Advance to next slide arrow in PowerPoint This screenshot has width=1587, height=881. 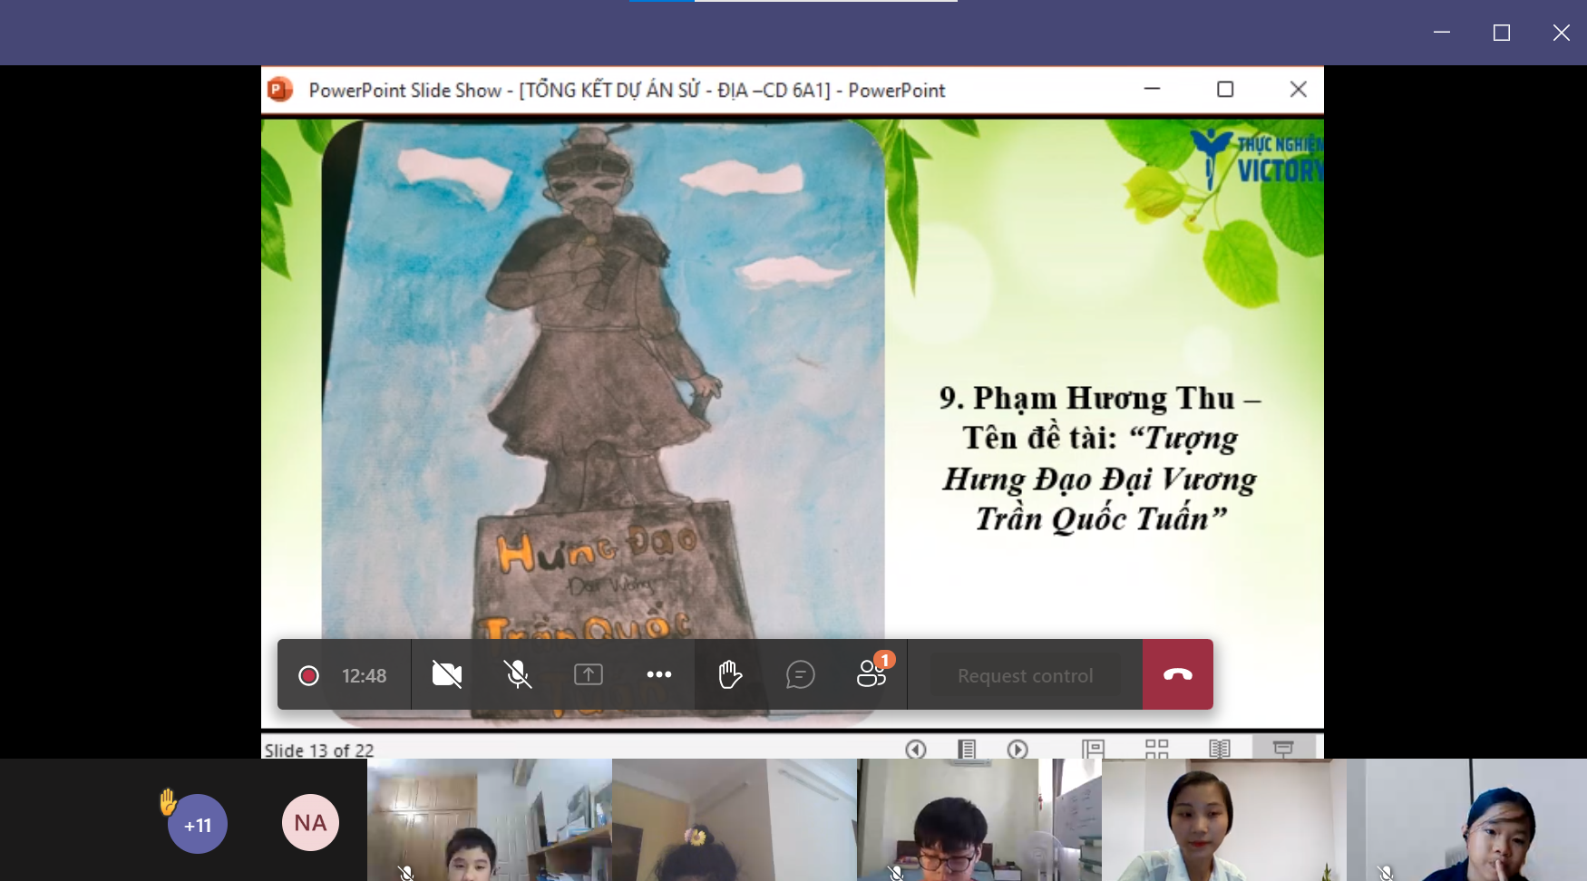1017,749
